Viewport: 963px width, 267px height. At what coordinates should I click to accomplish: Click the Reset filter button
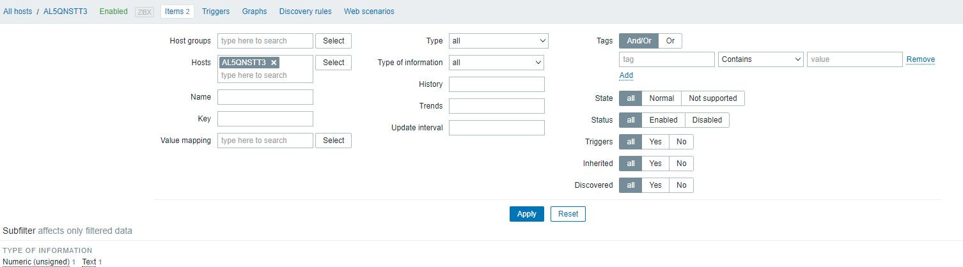568,214
